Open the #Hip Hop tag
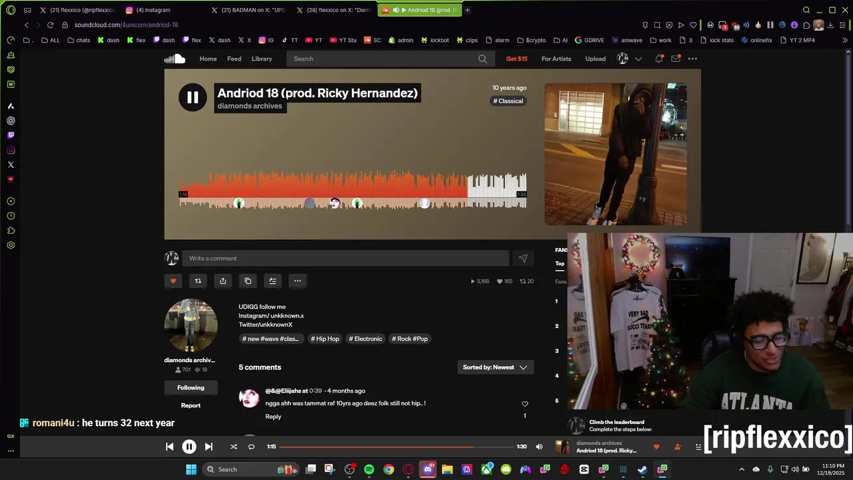Image resolution: width=853 pixels, height=480 pixels. click(325, 339)
